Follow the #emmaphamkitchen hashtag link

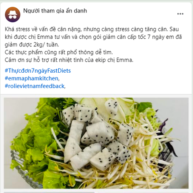coord(32,78)
